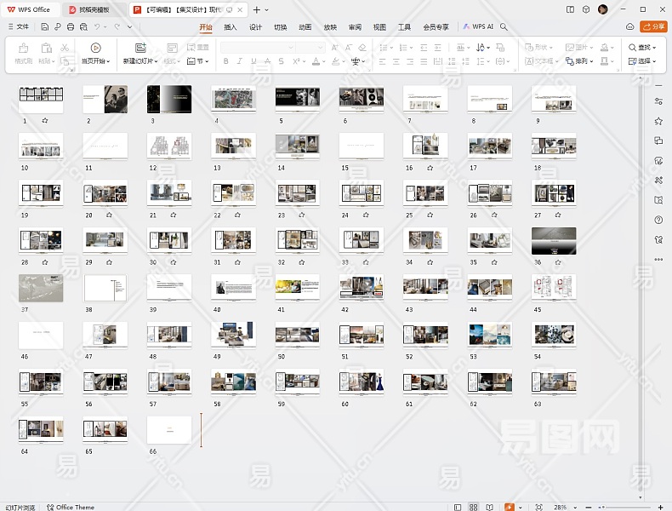Click the star icon in right sidebar
The image size is (672, 511).
click(x=658, y=121)
